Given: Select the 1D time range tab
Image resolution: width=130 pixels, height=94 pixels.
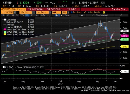Looking at the screenshot, I should (x=3, y=15).
